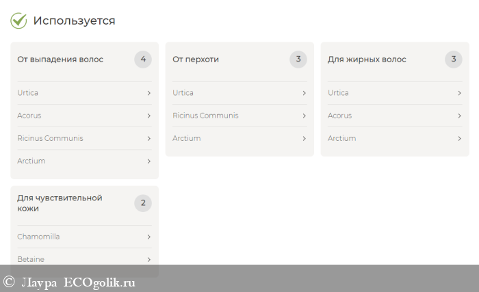Screen dimensions: 479x292
Task: Click count badge 4 on От выпадения волос
Action: (x=143, y=59)
